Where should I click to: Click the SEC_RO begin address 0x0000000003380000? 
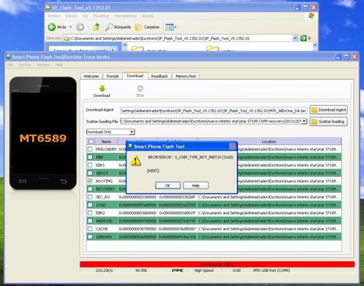tap(138, 197)
